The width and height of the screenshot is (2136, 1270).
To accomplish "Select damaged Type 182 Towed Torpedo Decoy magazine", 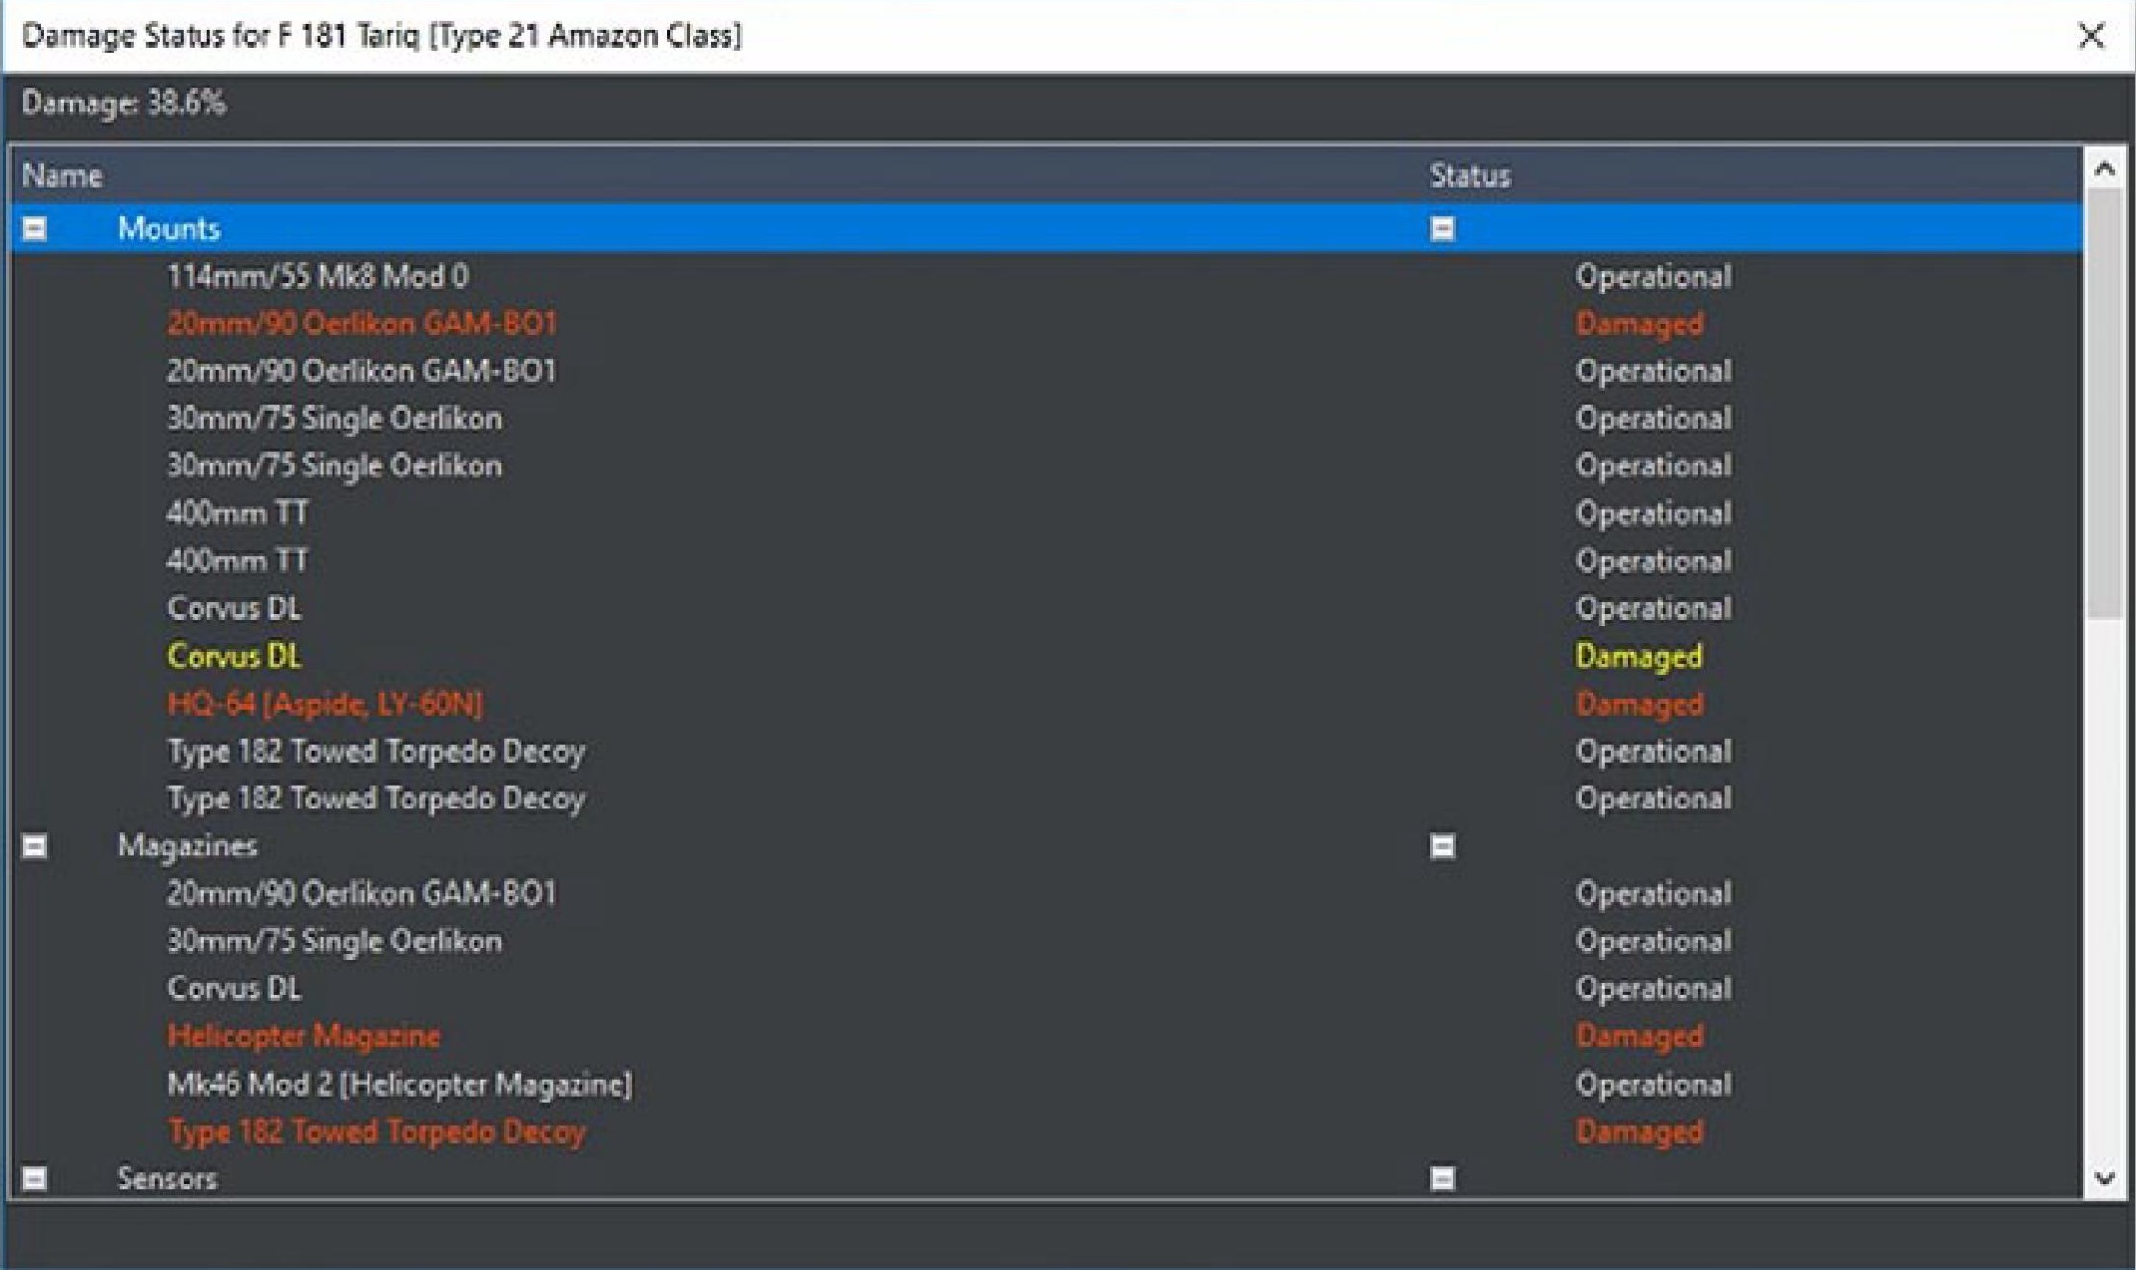I will click(x=376, y=1131).
